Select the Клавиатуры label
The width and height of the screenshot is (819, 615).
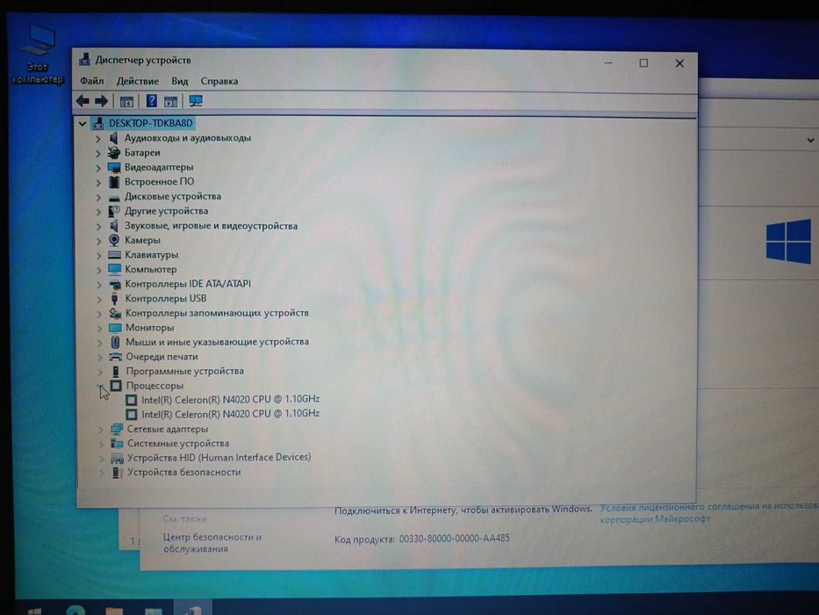point(152,255)
